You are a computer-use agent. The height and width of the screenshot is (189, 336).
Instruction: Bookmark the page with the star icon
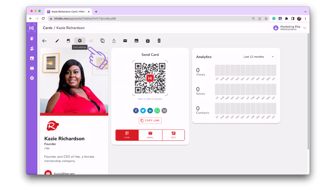click(x=266, y=19)
